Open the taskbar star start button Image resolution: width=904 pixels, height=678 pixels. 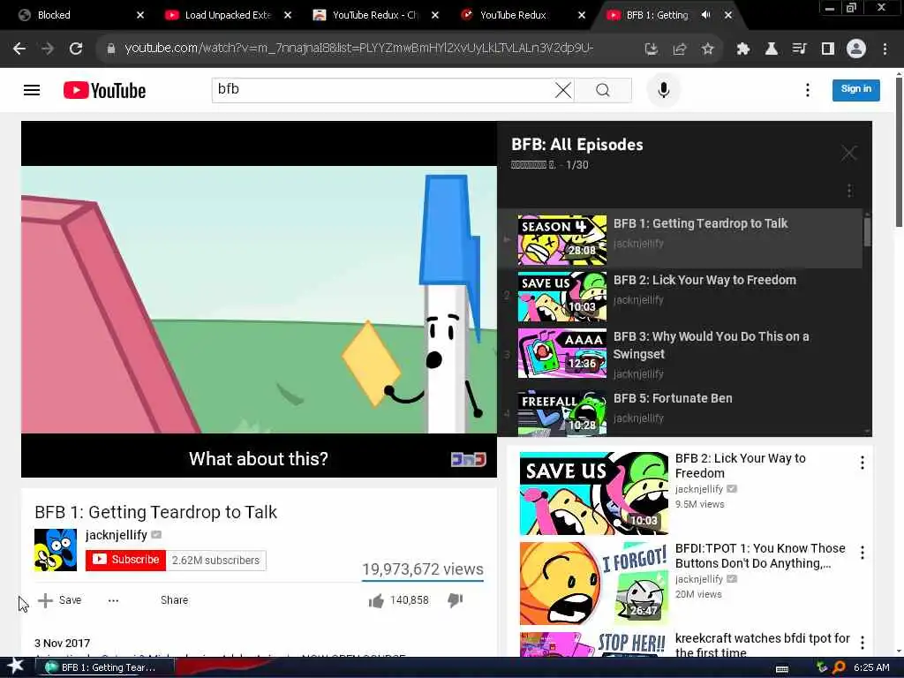[15, 667]
